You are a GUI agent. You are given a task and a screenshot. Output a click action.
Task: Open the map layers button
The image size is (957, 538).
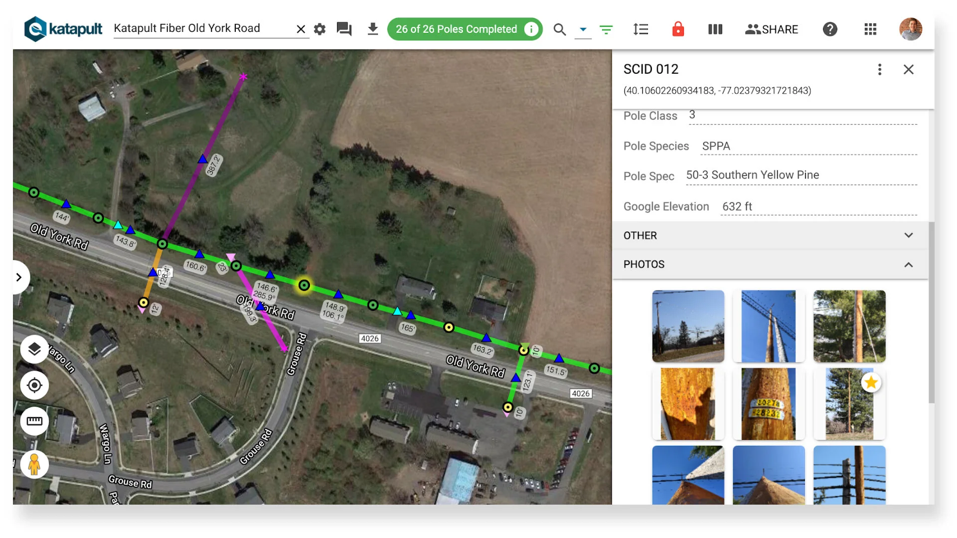[34, 349]
